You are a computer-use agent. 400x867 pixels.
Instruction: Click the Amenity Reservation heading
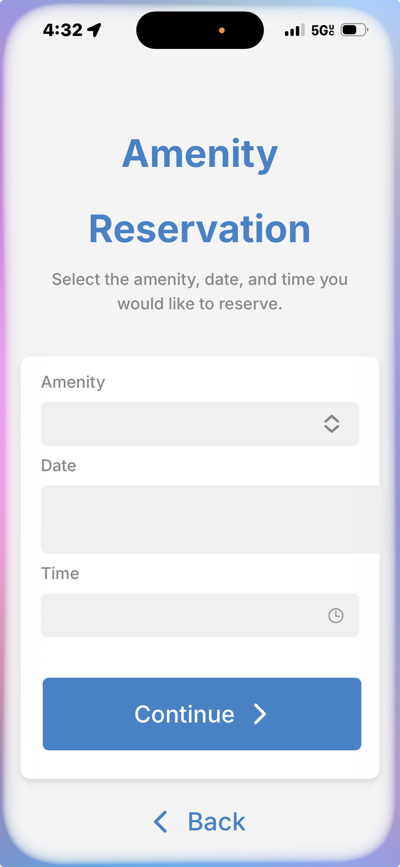point(200,191)
